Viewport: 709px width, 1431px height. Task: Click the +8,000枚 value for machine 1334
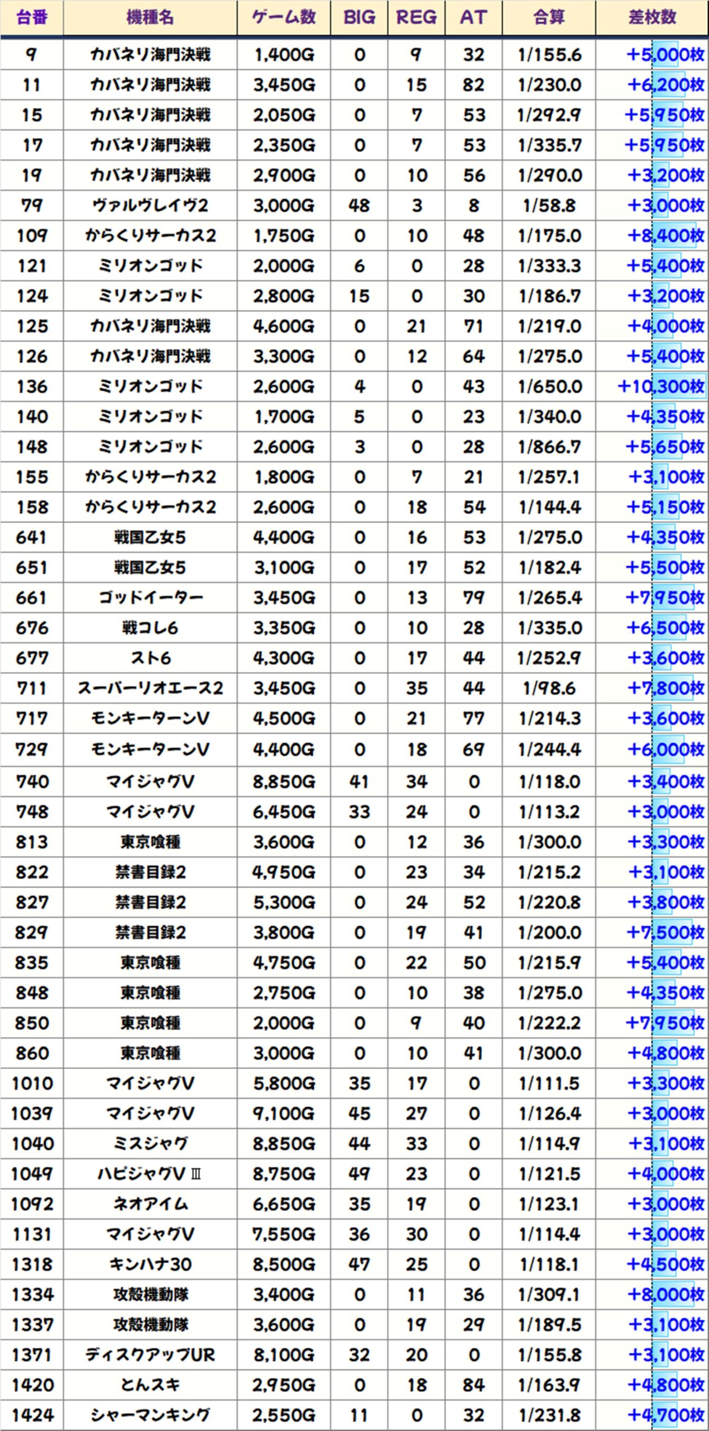tap(665, 1295)
